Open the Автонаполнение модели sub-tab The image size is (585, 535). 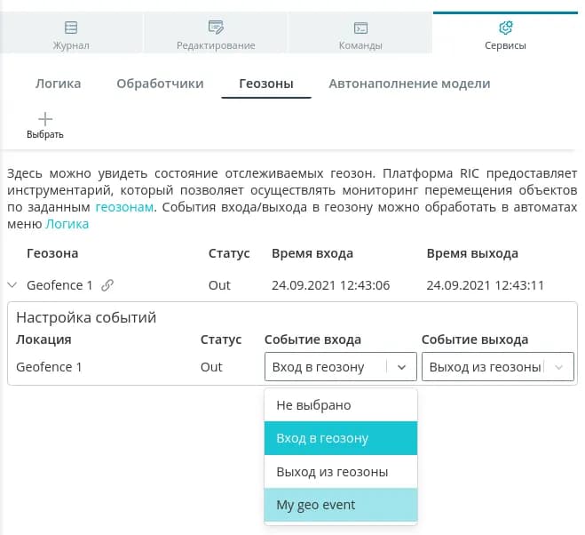pyautogui.click(x=409, y=84)
